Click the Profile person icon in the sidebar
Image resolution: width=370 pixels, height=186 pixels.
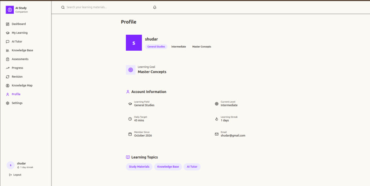pos(7,94)
